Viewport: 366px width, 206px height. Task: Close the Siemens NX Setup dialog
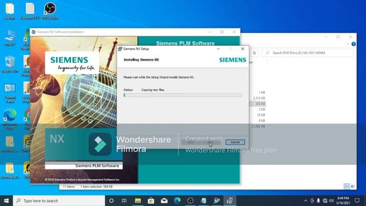point(242,49)
